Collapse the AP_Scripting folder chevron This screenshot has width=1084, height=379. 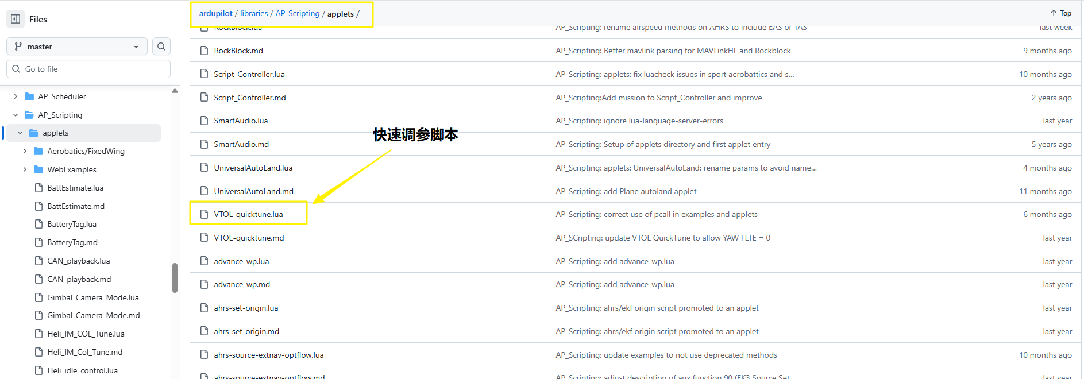(16, 115)
